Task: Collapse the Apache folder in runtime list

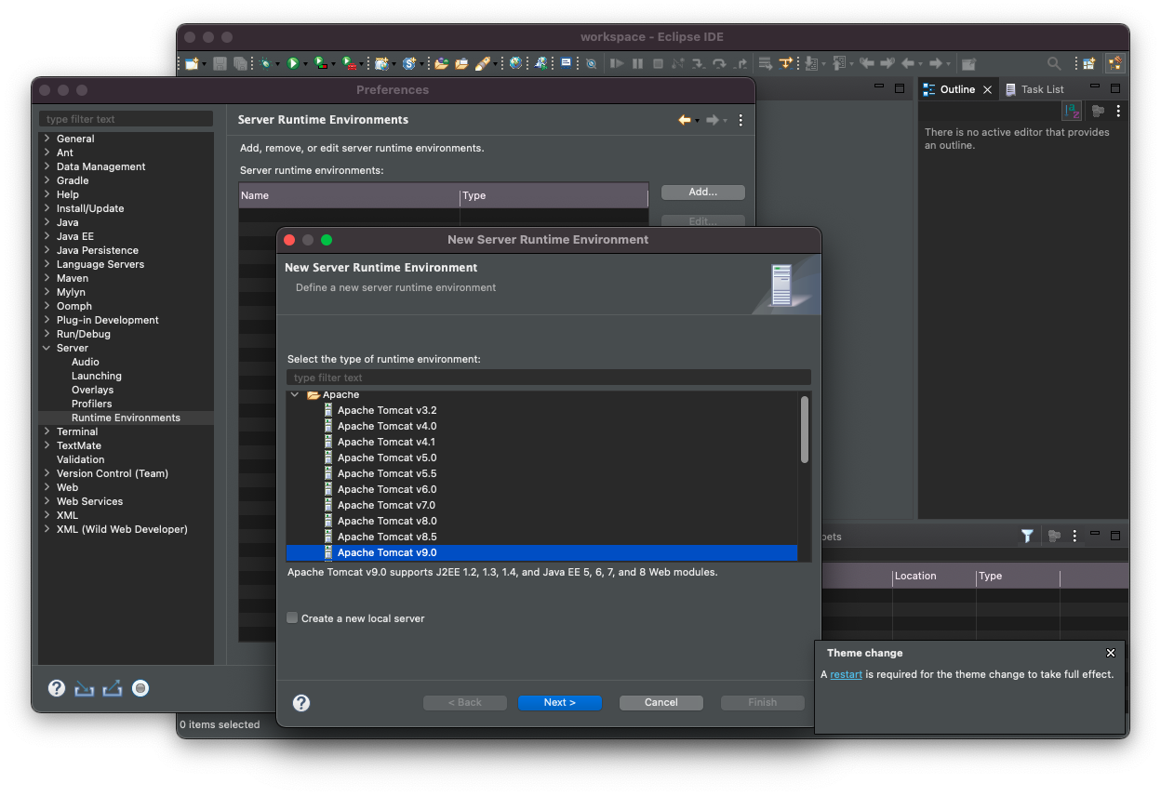Action: pos(295,395)
